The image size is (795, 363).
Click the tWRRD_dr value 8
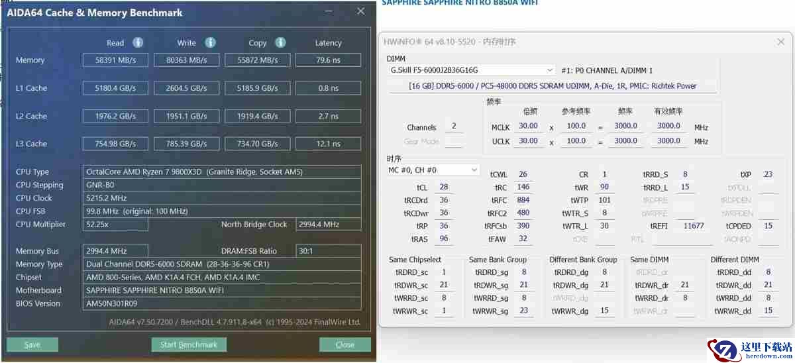[685, 298]
